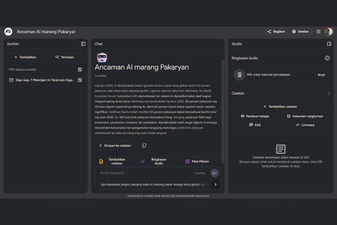Open Ringkasan Audio info icon
Screen dimensions: 337x225
(x=327, y=58)
